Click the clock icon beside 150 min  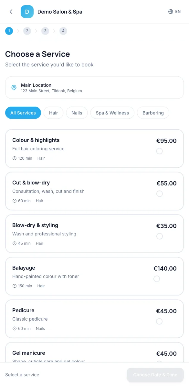coord(14,286)
